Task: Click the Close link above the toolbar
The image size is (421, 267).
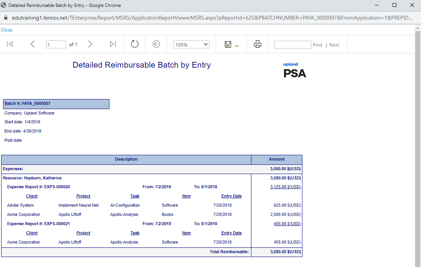Action: pyautogui.click(x=7, y=30)
